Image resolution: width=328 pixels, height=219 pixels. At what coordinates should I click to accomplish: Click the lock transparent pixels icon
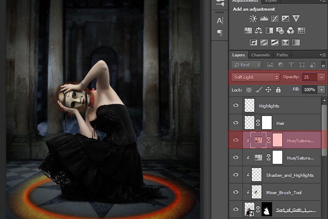[x=249, y=90]
